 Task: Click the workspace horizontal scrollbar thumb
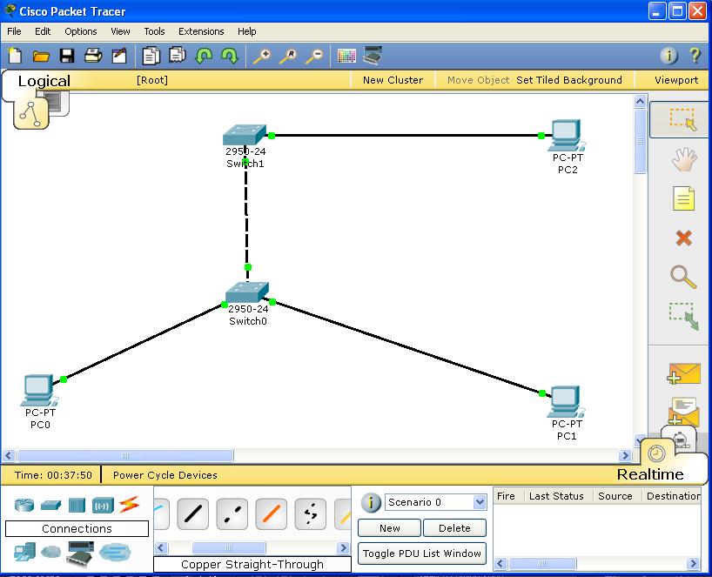pyautogui.click(x=125, y=455)
